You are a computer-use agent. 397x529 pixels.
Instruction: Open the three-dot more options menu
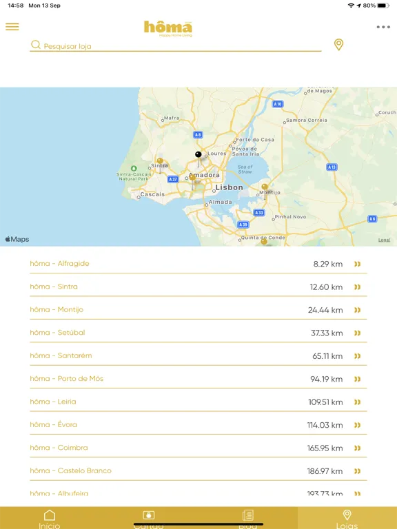(383, 27)
